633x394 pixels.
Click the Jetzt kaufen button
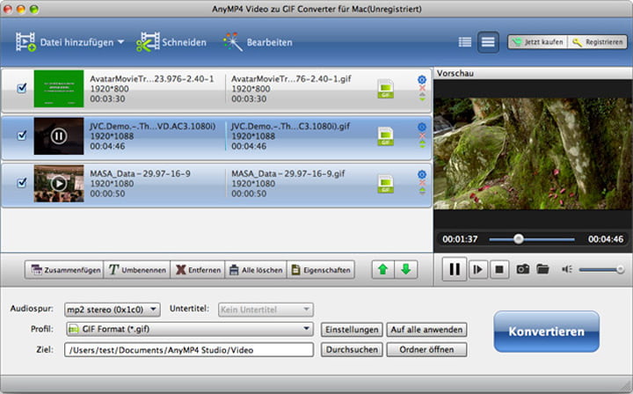pyautogui.click(x=538, y=42)
